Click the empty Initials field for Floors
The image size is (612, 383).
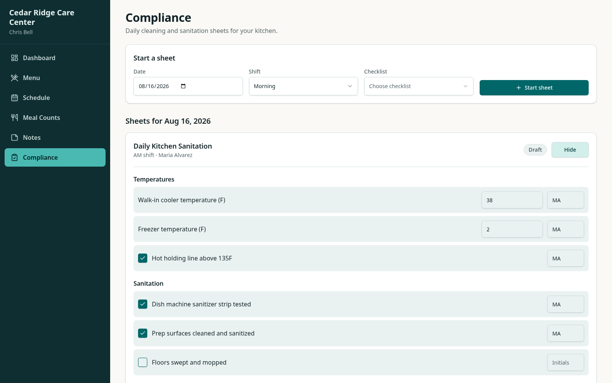(x=565, y=362)
